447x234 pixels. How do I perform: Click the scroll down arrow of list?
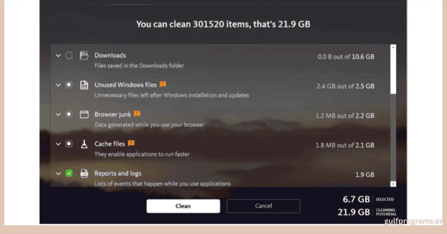[x=393, y=184]
